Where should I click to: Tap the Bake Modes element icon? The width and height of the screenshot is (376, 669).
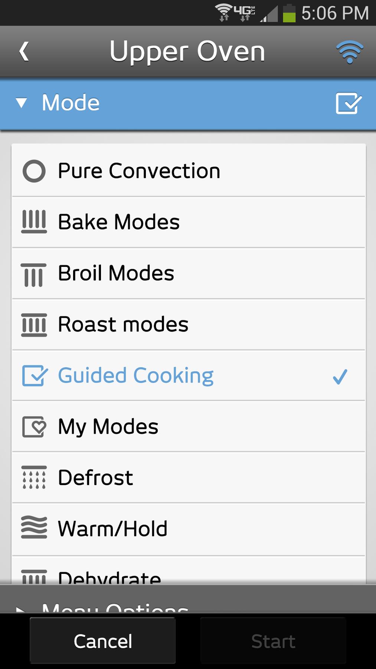34,222
